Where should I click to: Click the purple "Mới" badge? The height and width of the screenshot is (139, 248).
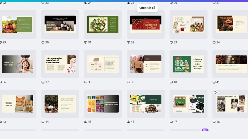[205, 130]
